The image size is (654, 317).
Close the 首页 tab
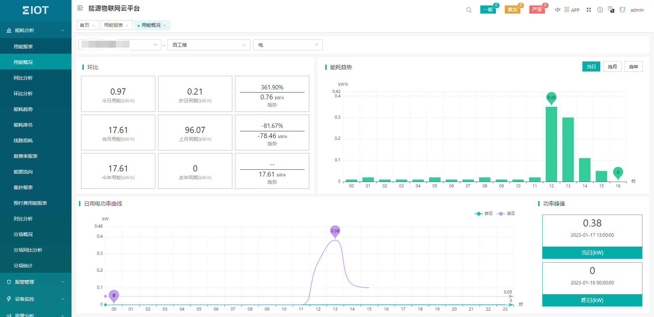tap(93, 26)
